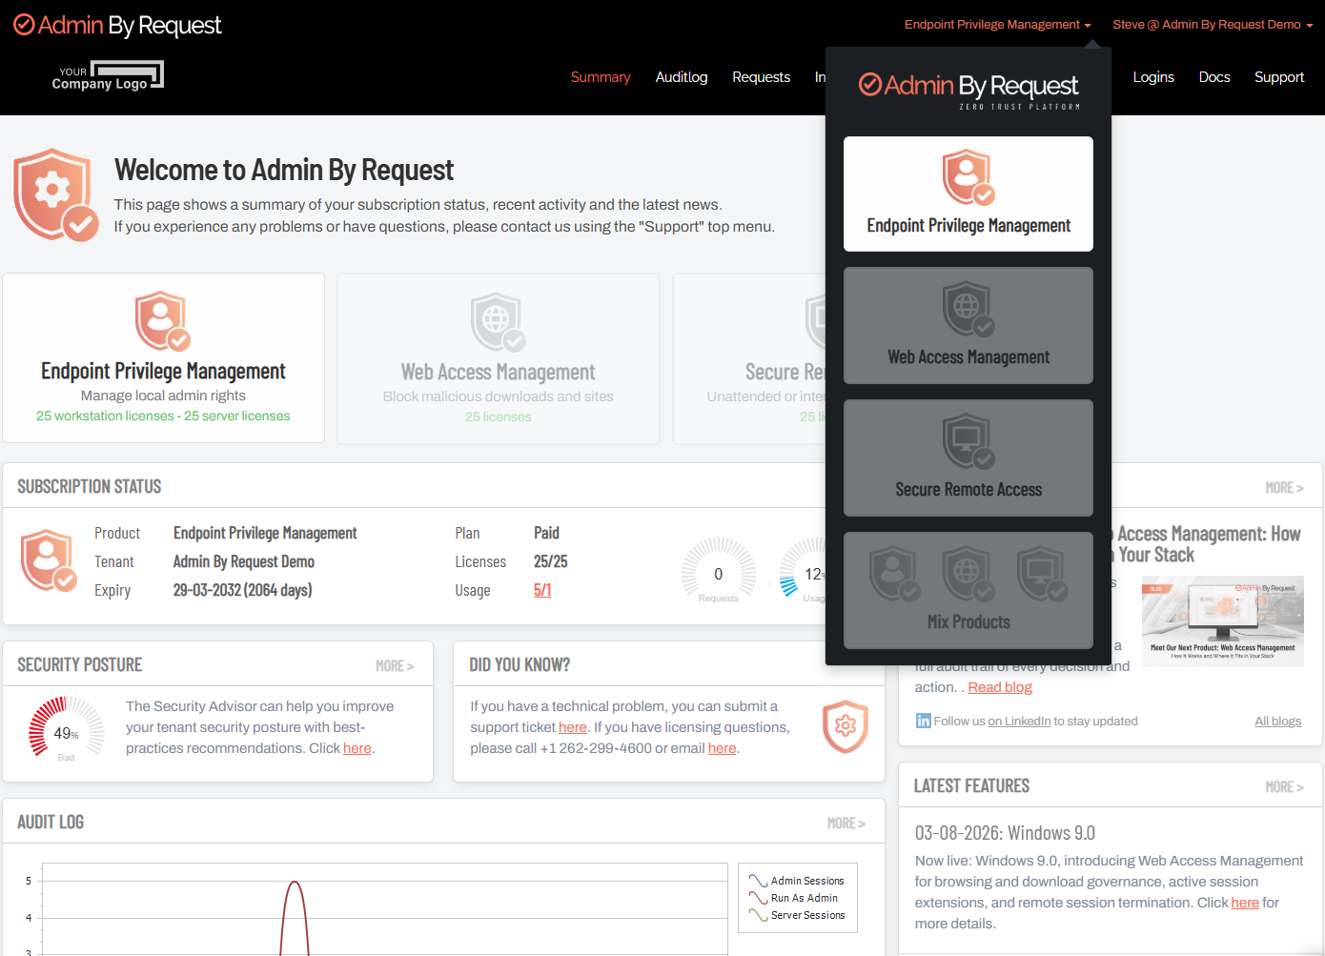Click the Admin Sessions chart legend entry
The width and height of the screenshot is (1325, 956).
797,881
